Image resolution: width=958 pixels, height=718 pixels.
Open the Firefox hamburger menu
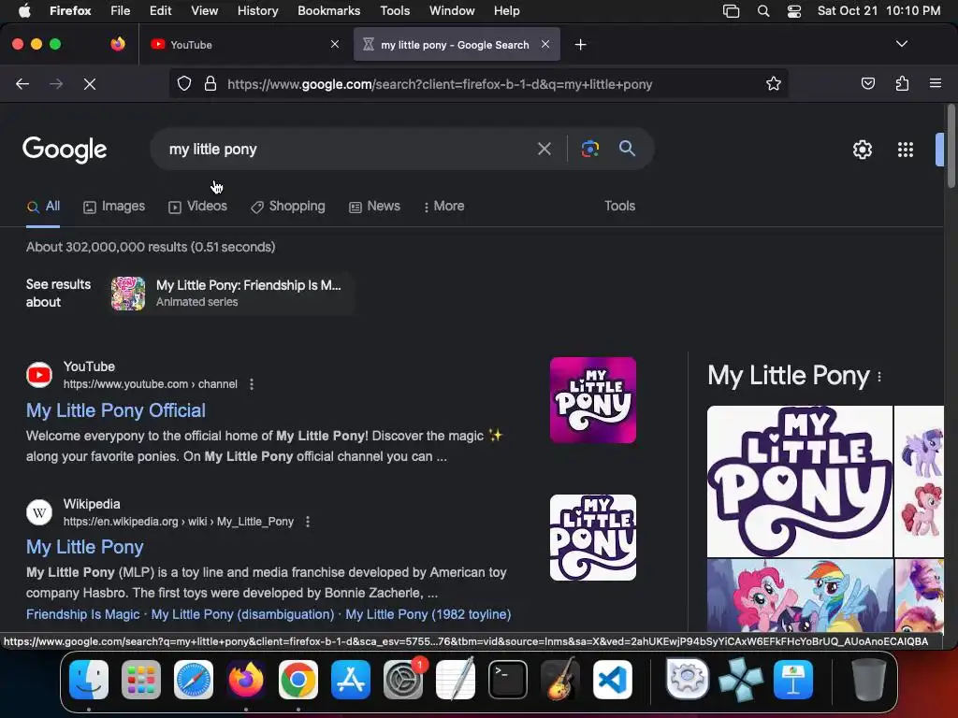pyautogui.click(x=936, y=83)
